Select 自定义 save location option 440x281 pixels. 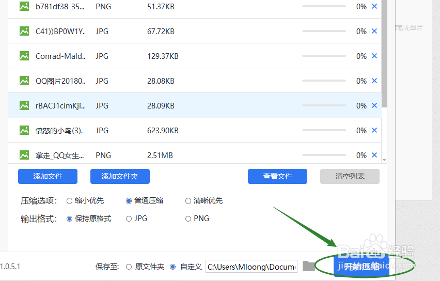click(173, 267)
